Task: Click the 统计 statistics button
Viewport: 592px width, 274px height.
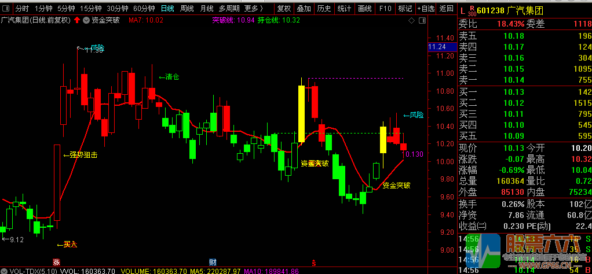Action: [344, 8]
